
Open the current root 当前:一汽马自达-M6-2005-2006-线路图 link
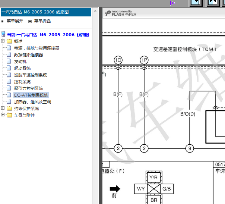(x=48, y=35)
